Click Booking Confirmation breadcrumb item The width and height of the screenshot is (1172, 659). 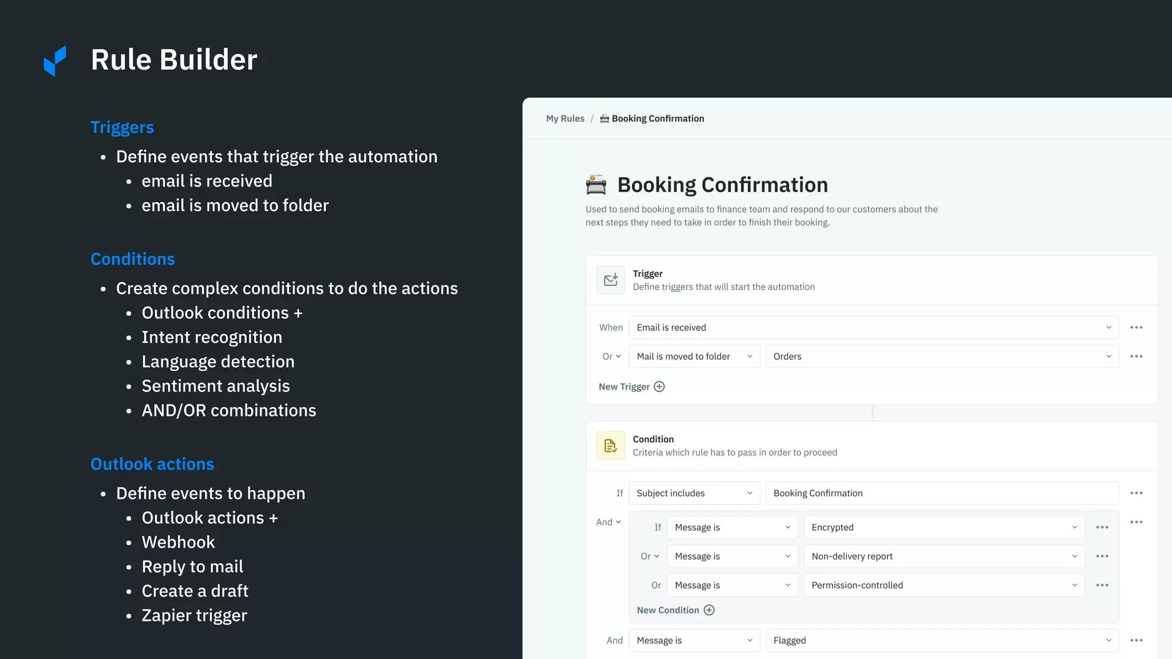tap(657, 118)
